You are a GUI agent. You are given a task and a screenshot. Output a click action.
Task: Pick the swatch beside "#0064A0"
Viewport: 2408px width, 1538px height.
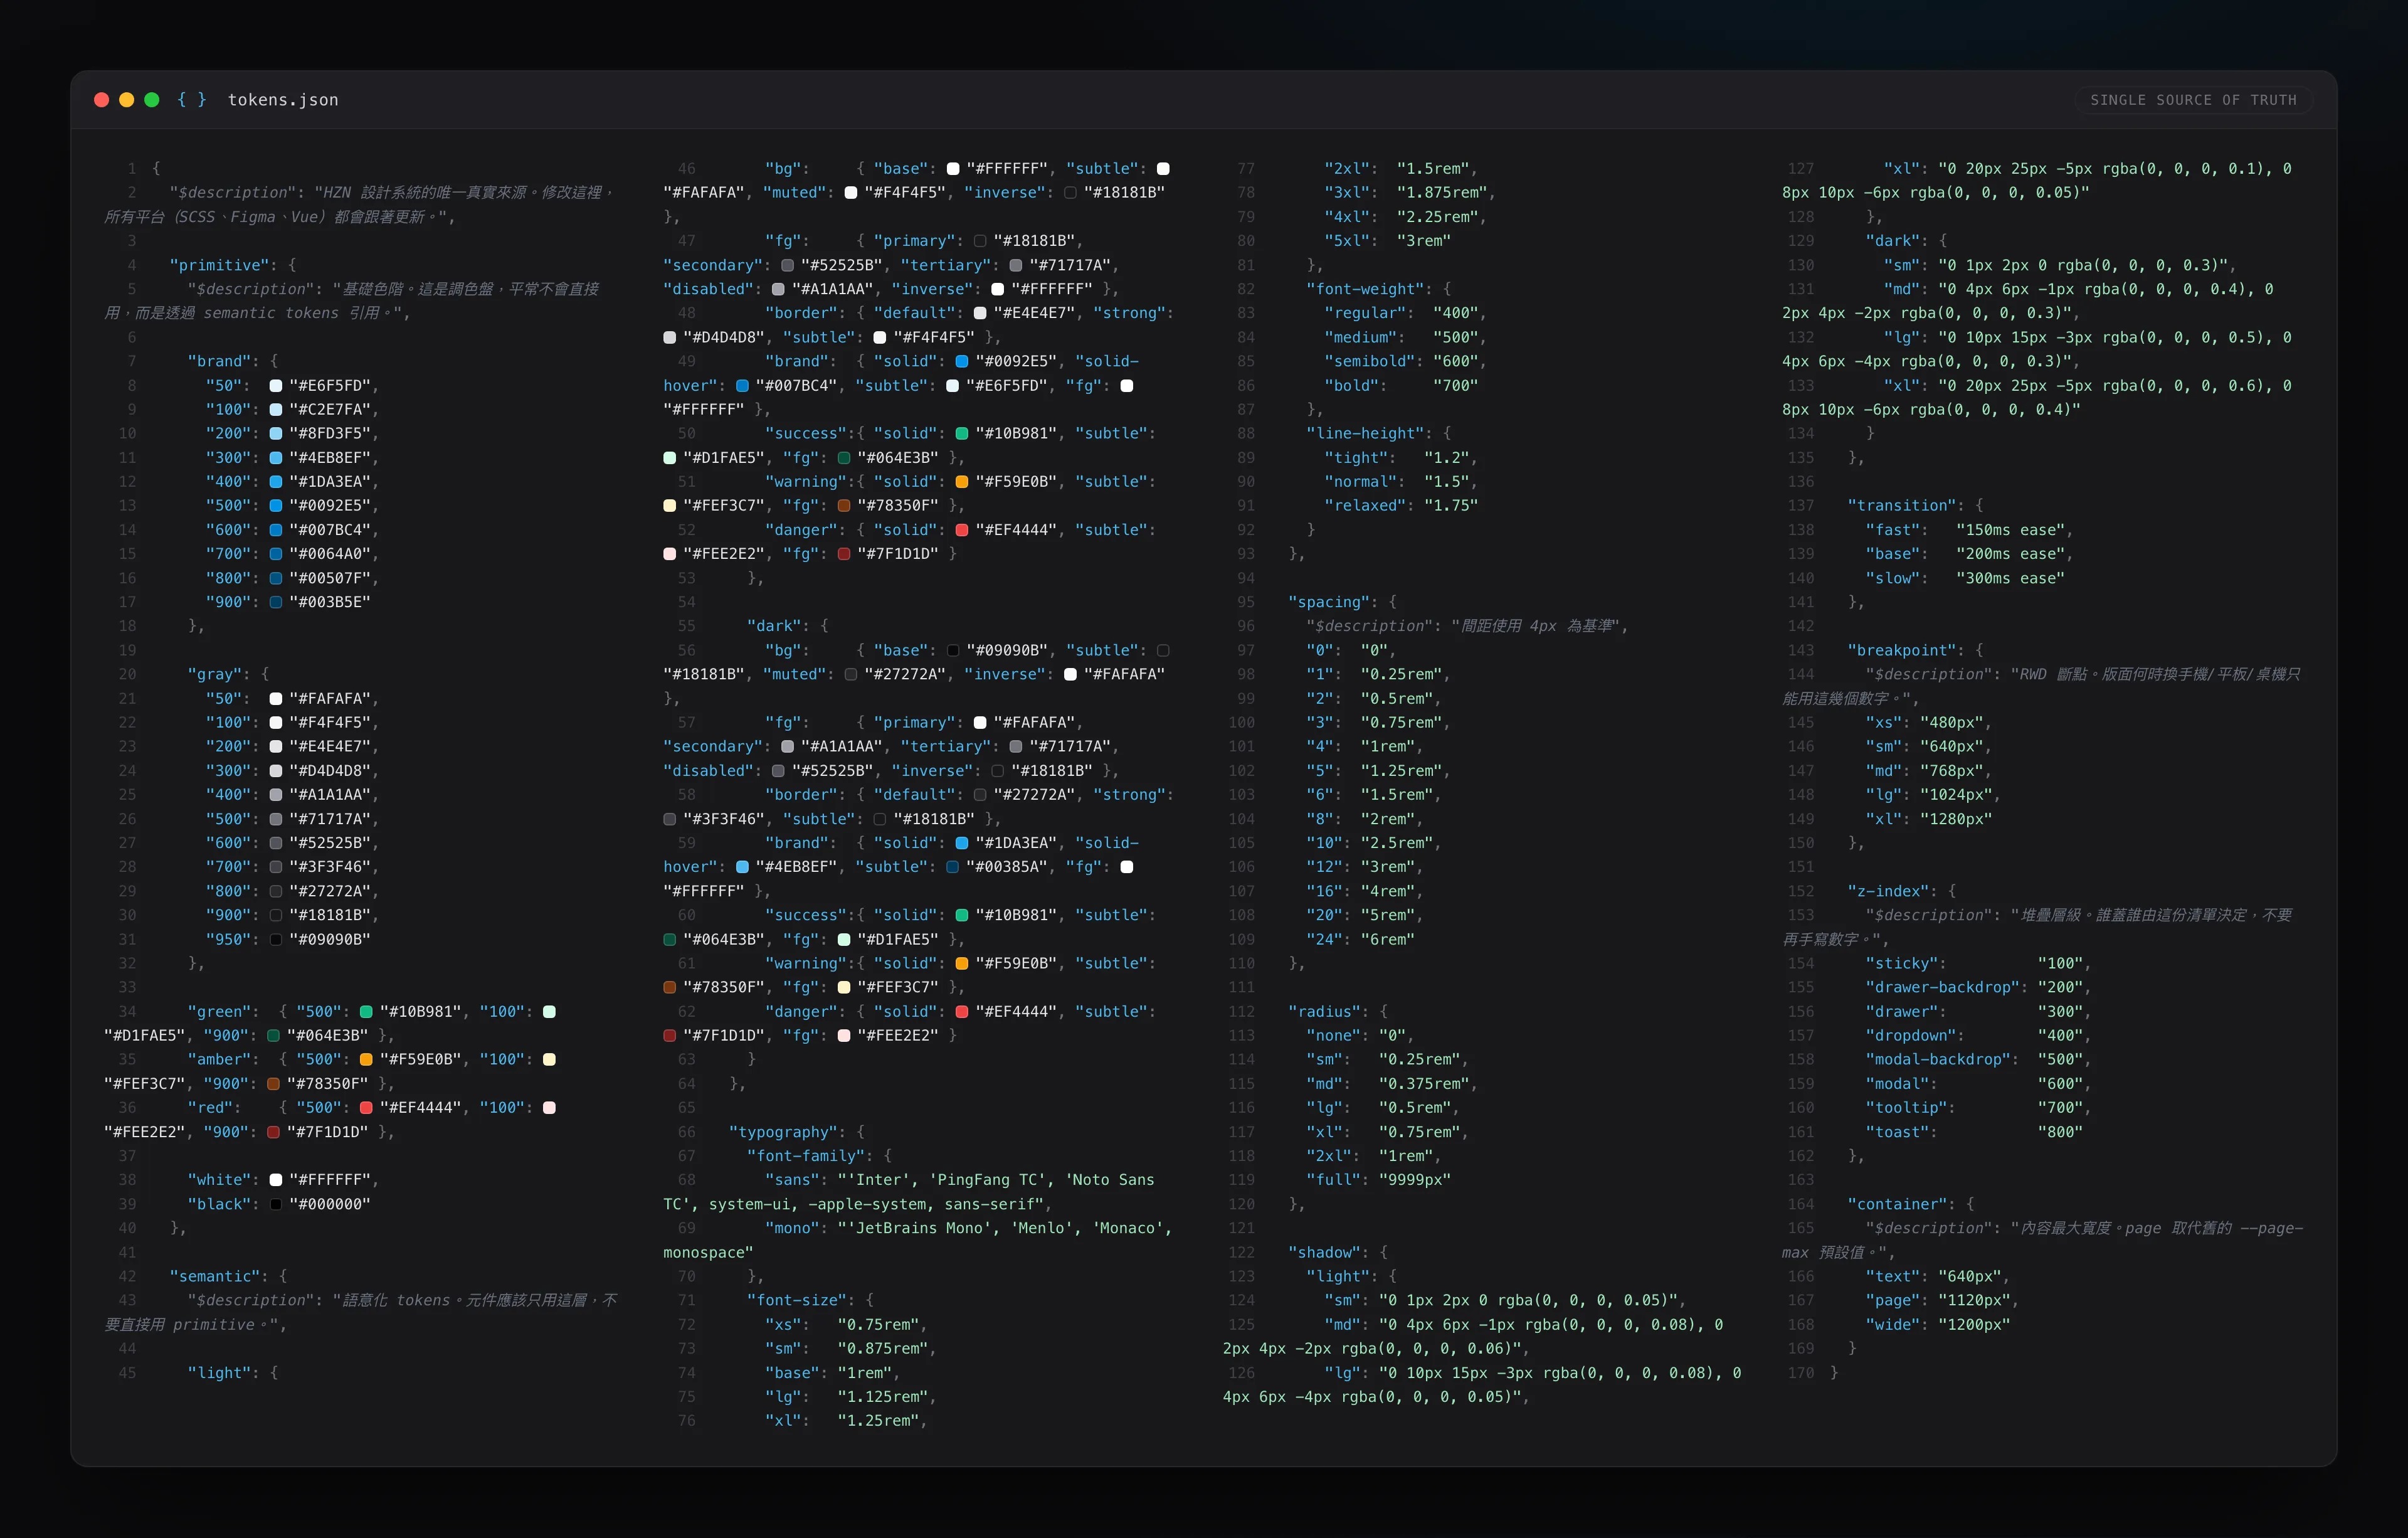click(276, 554)
